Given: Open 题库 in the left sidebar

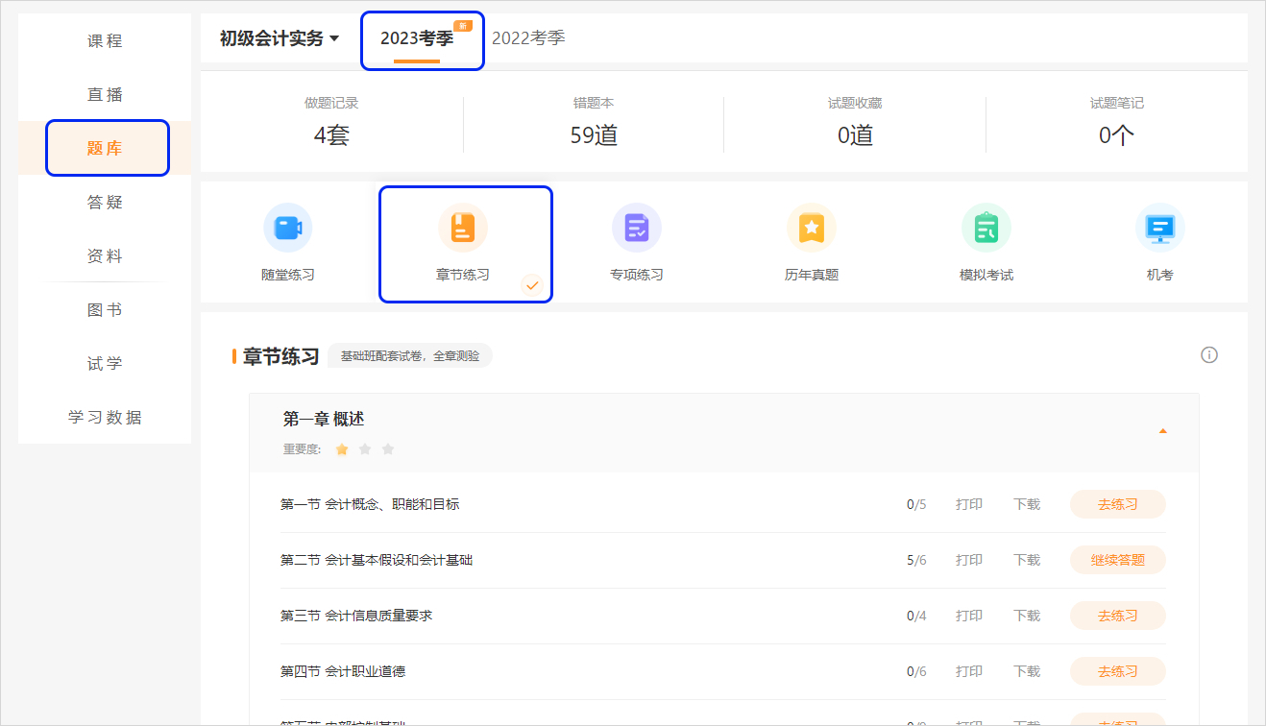Looking at the screenshot, I should 107,147.
